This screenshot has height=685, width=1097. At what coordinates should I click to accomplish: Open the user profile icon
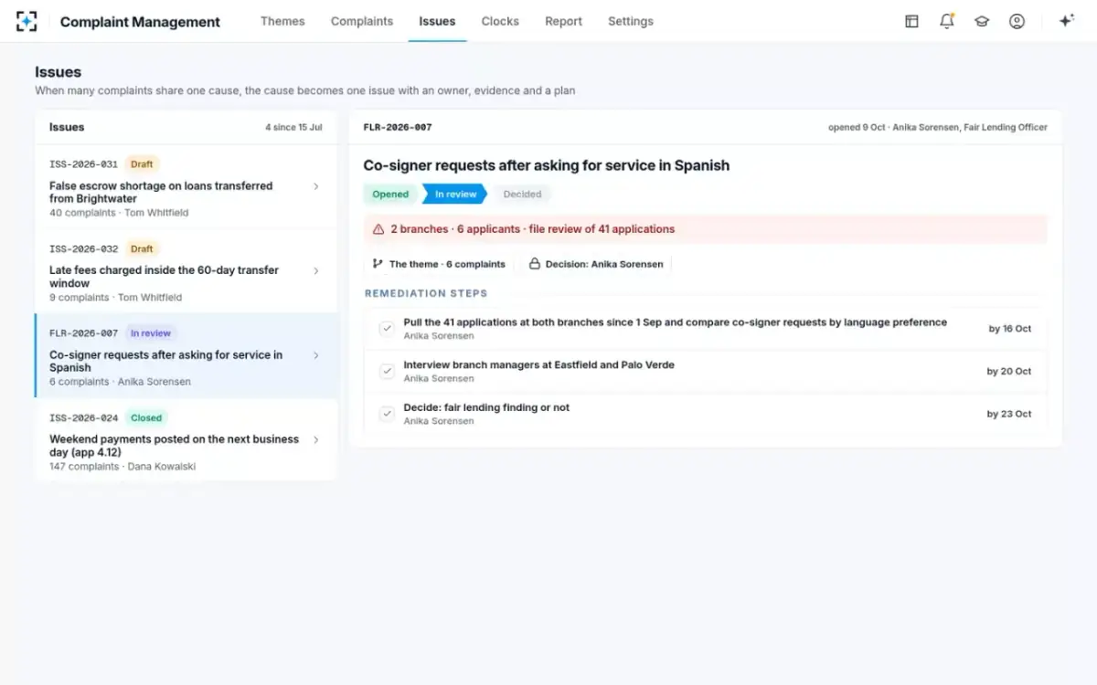coord(1017,21)
